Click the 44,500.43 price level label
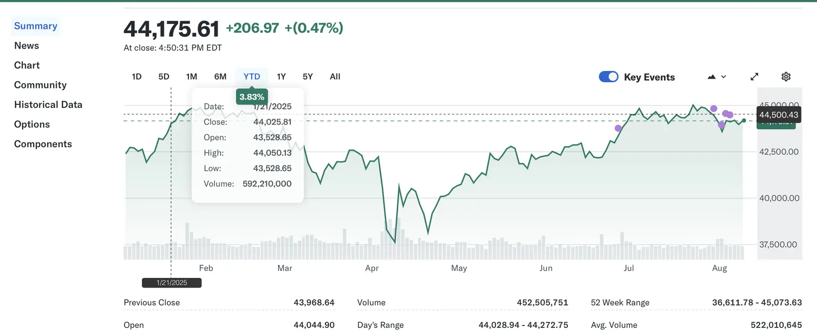The width and height of the screenshot is (817, 331). point(778,115)
